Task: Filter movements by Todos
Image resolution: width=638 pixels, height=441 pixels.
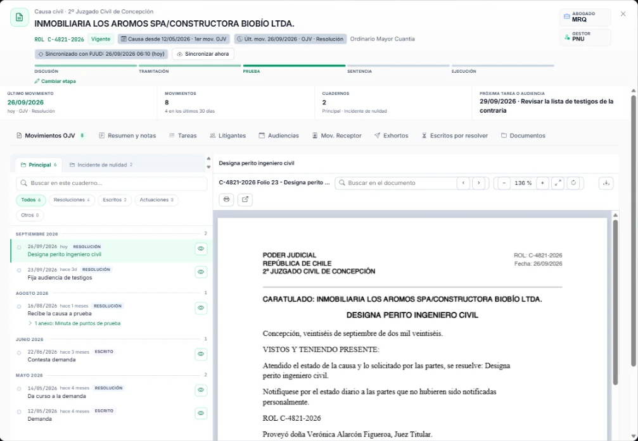Action: coord(31,200)
